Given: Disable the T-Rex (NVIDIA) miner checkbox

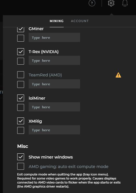Looking at the screenshot, I should click(x=21, y=52).
